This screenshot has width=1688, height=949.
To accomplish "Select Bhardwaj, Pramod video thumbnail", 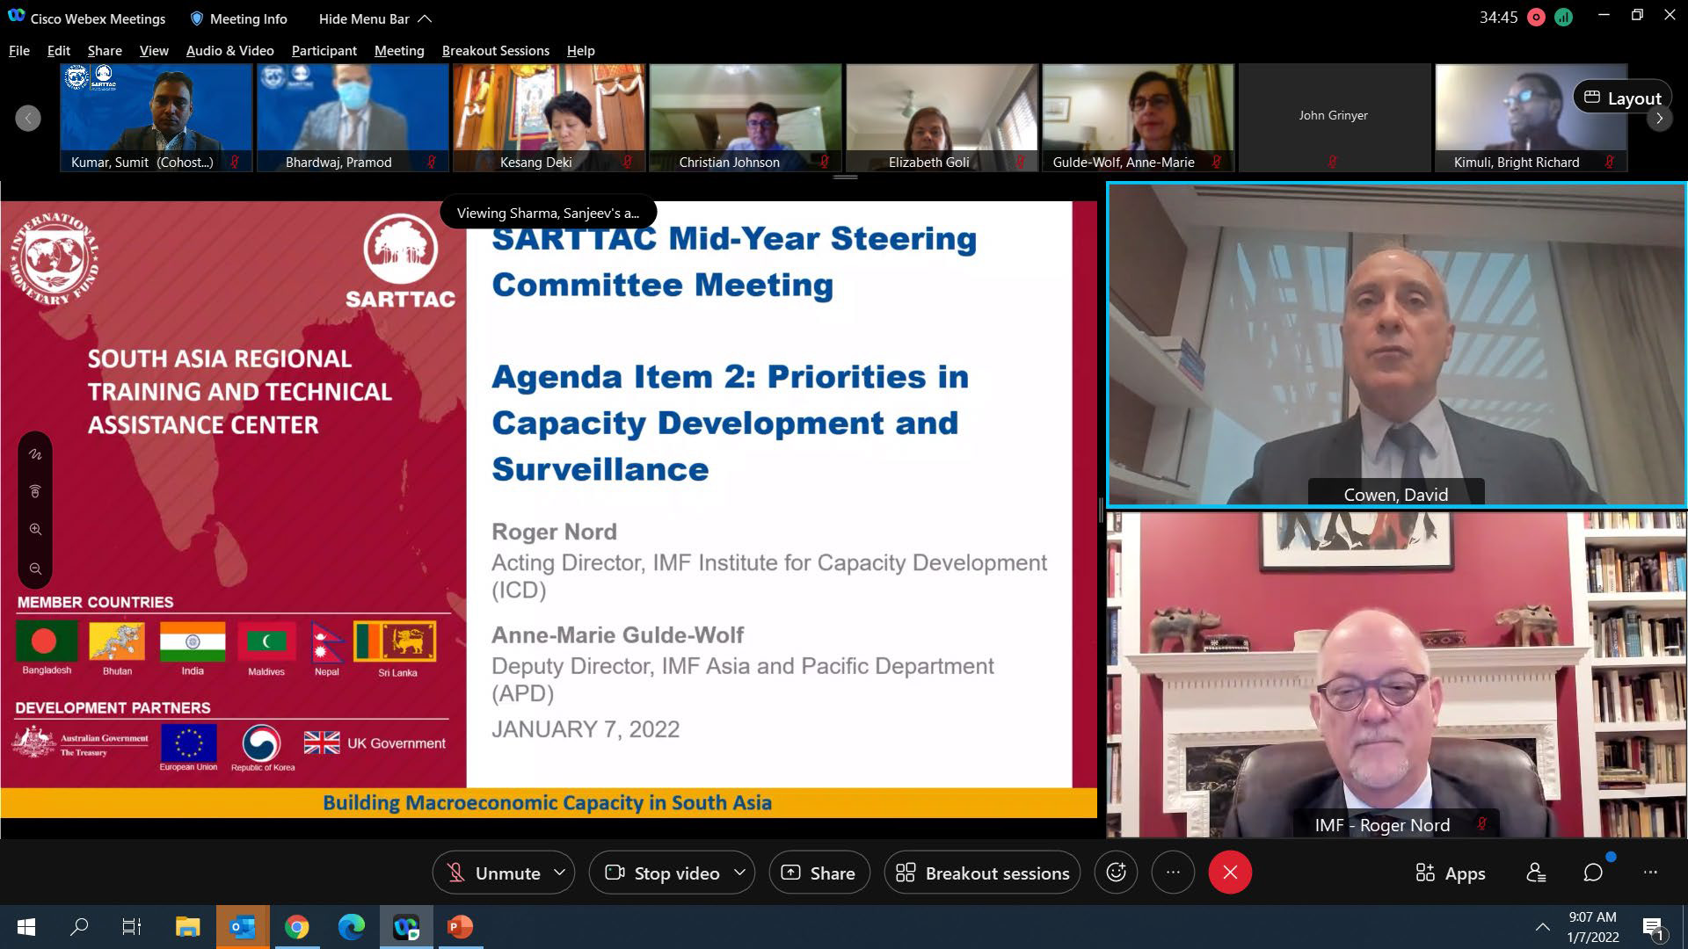I will [353, 118].
